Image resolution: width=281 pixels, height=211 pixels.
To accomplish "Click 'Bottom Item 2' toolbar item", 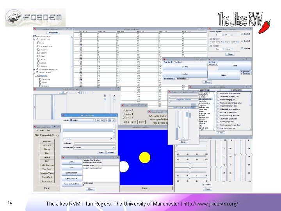I will pyautogui.click(x=182, y=79).
